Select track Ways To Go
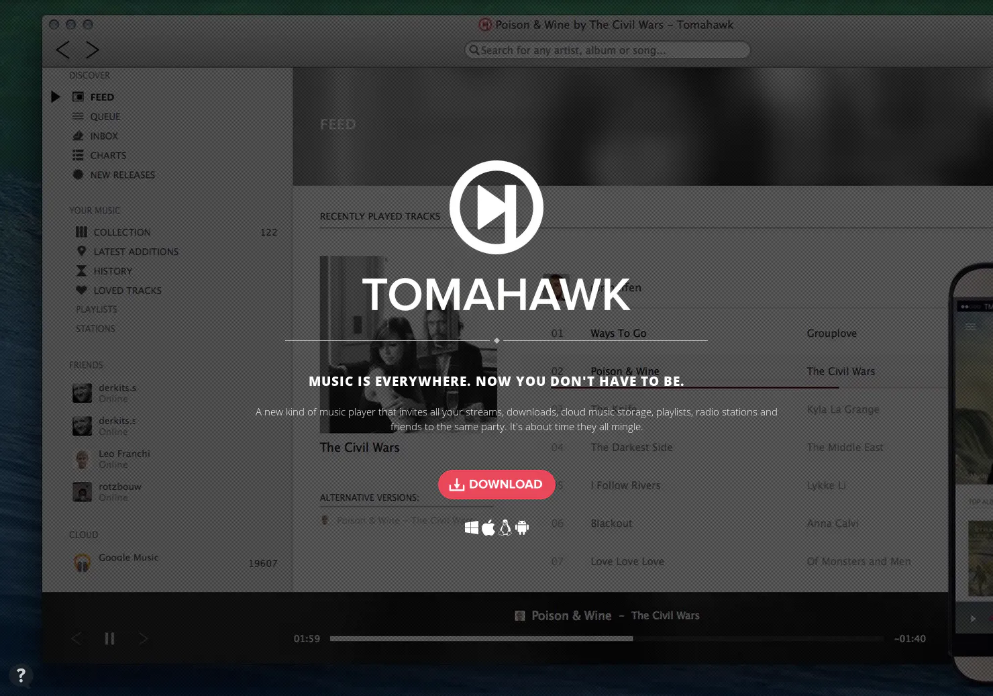This screenshot has height=696, width=993. (619, 334)
